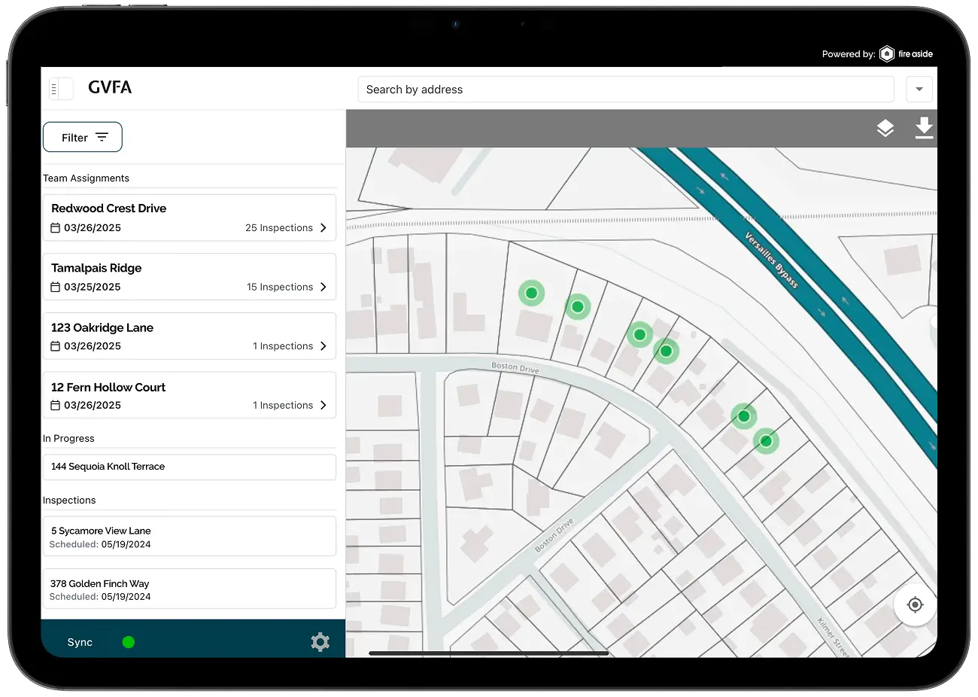Click the Inspections section heading
The height and width of the screenshot is (697, 978).
[69, 500]
